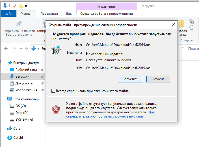Screen dimensions: 199x147
Task: Click the Downloads arrow icon in address bar
Action: click(34, 49)
